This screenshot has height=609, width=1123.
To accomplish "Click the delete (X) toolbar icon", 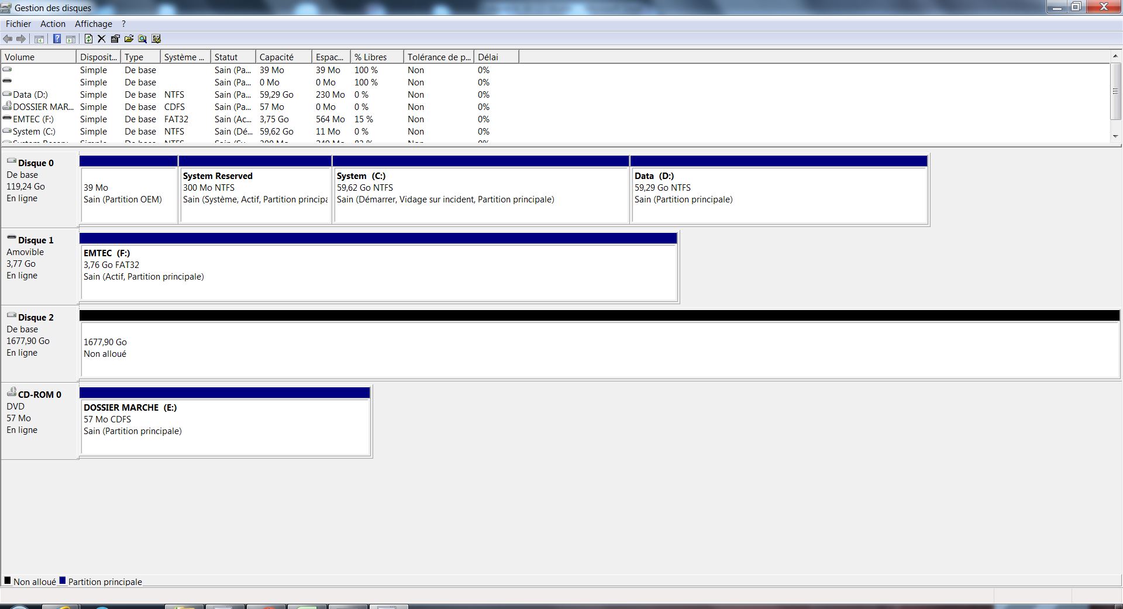I will click(x=101, y=39).
